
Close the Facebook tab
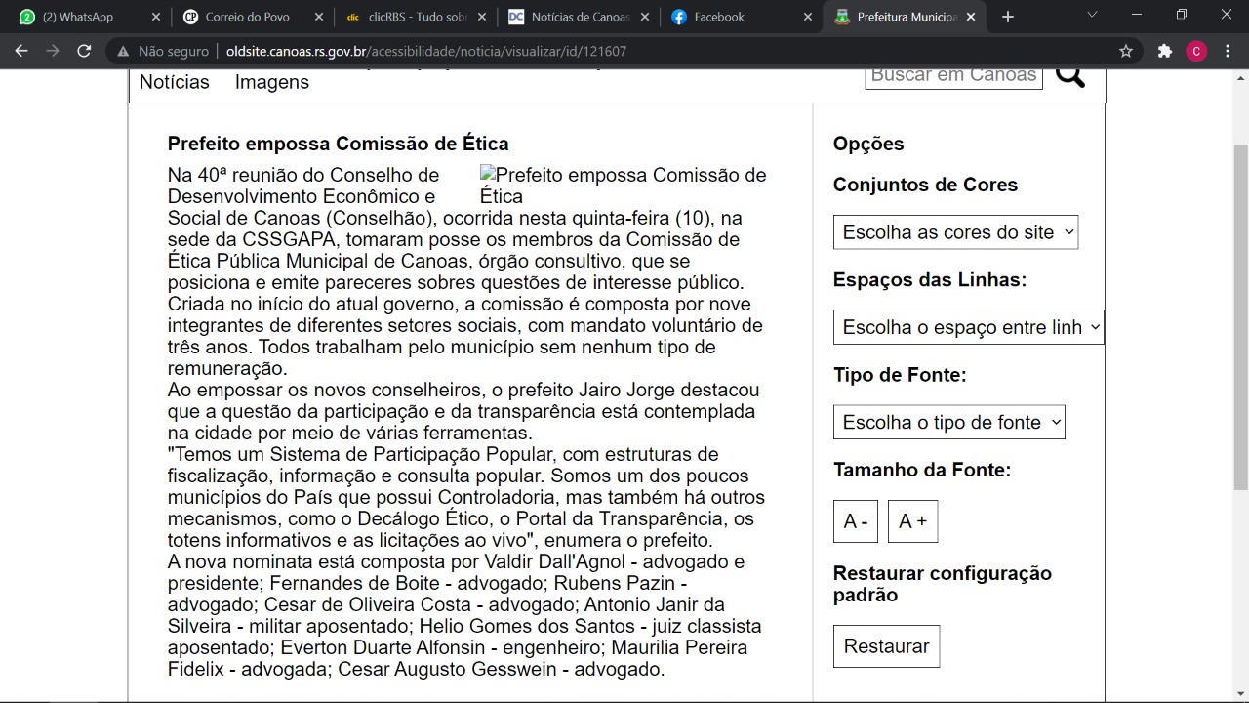tap(807, 17)
